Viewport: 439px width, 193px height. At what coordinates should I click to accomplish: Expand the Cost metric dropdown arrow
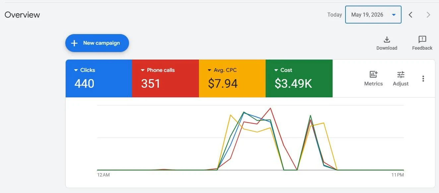tap(276, 70)
